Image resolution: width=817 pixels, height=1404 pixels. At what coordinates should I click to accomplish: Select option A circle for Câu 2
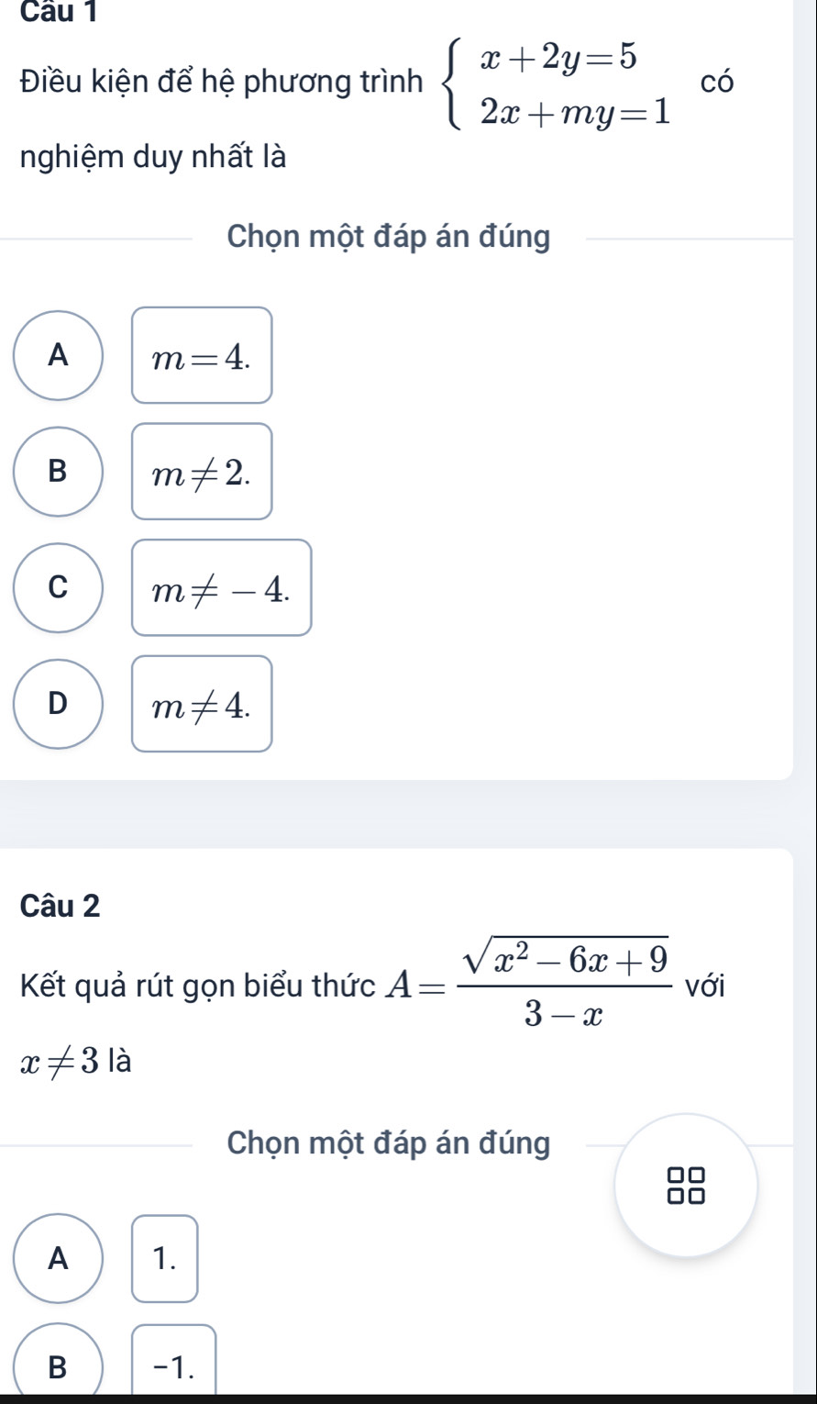point(59,1258)
